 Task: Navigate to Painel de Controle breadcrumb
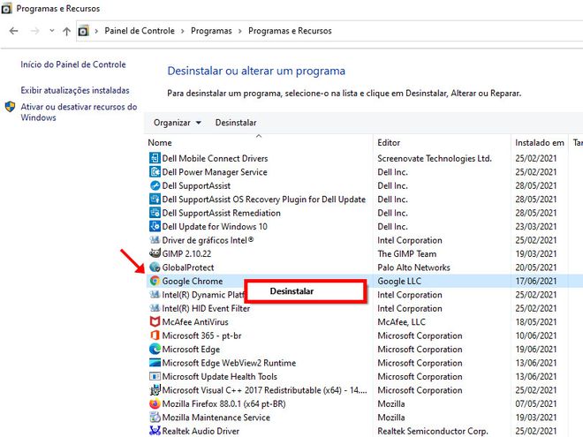[x=140, y=31]
